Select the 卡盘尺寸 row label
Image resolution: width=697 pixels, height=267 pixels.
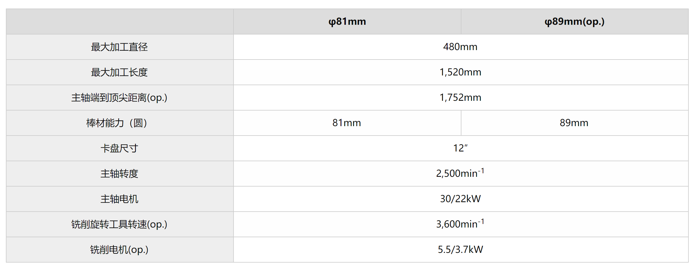tap(119, 148)
